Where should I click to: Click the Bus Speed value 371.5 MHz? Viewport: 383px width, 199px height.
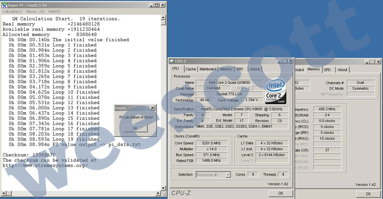coord(211,155)
